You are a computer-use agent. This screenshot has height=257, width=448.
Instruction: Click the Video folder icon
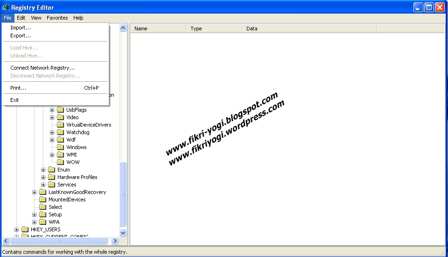pyautogui.click(x=60, y=117)
